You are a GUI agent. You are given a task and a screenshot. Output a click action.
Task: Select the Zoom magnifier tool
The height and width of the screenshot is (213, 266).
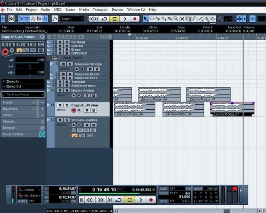point(176,19)
